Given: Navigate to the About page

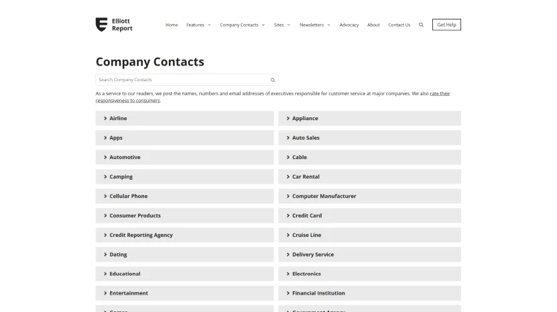Looking at the screenshot, I should pyautogui.click(x=373, y=25).
